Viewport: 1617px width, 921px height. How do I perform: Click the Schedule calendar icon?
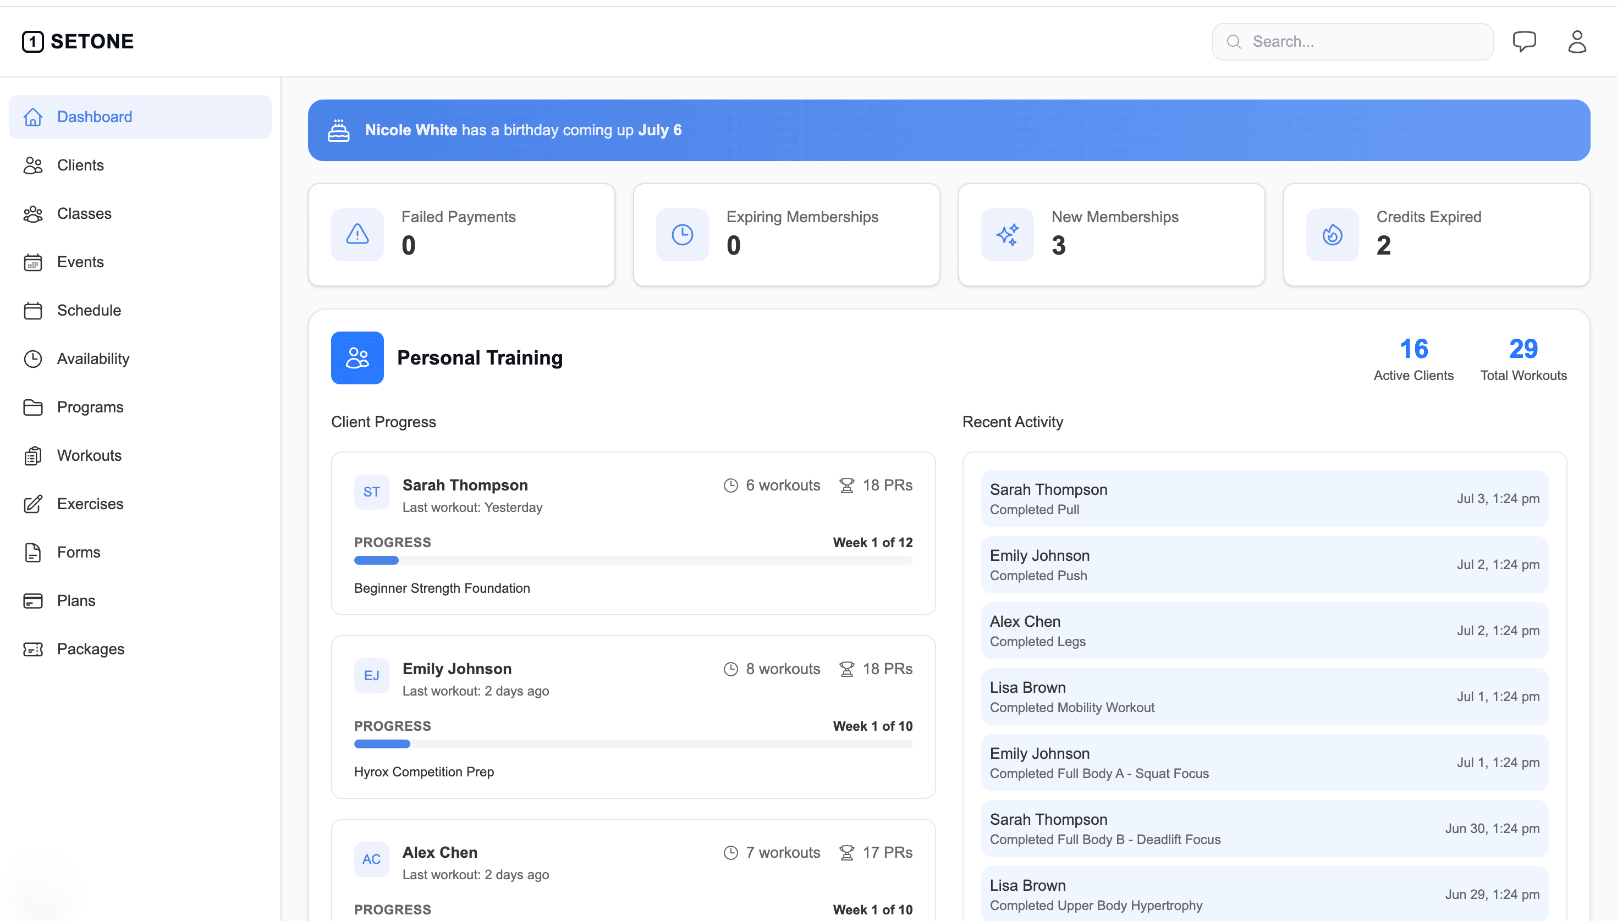[x=33, y=311]
